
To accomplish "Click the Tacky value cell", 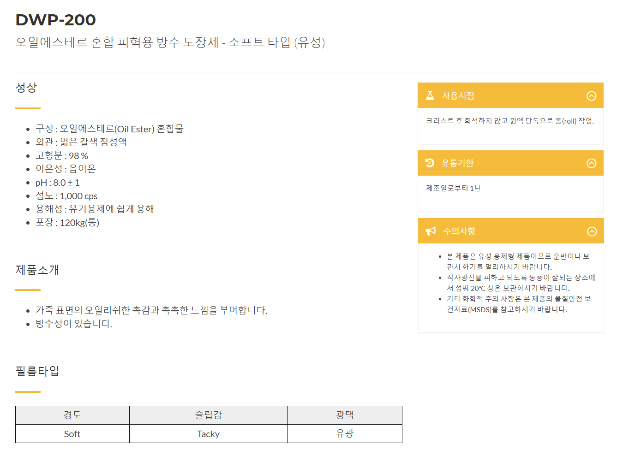I will point(209,434).
